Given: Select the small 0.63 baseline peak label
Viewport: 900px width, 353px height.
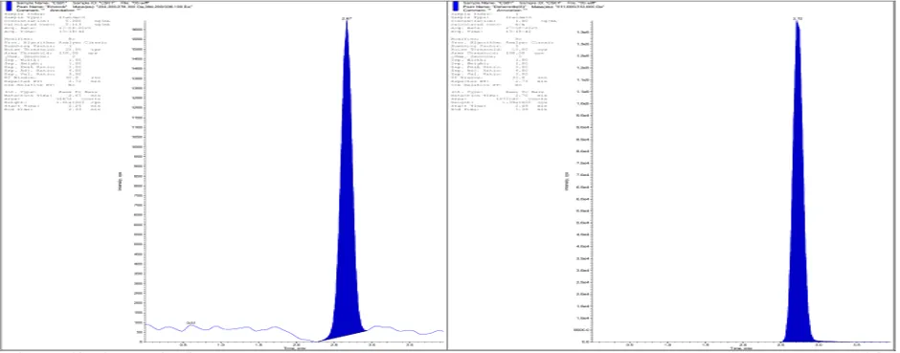Looking at the screenshot, I should coord(191,323).
